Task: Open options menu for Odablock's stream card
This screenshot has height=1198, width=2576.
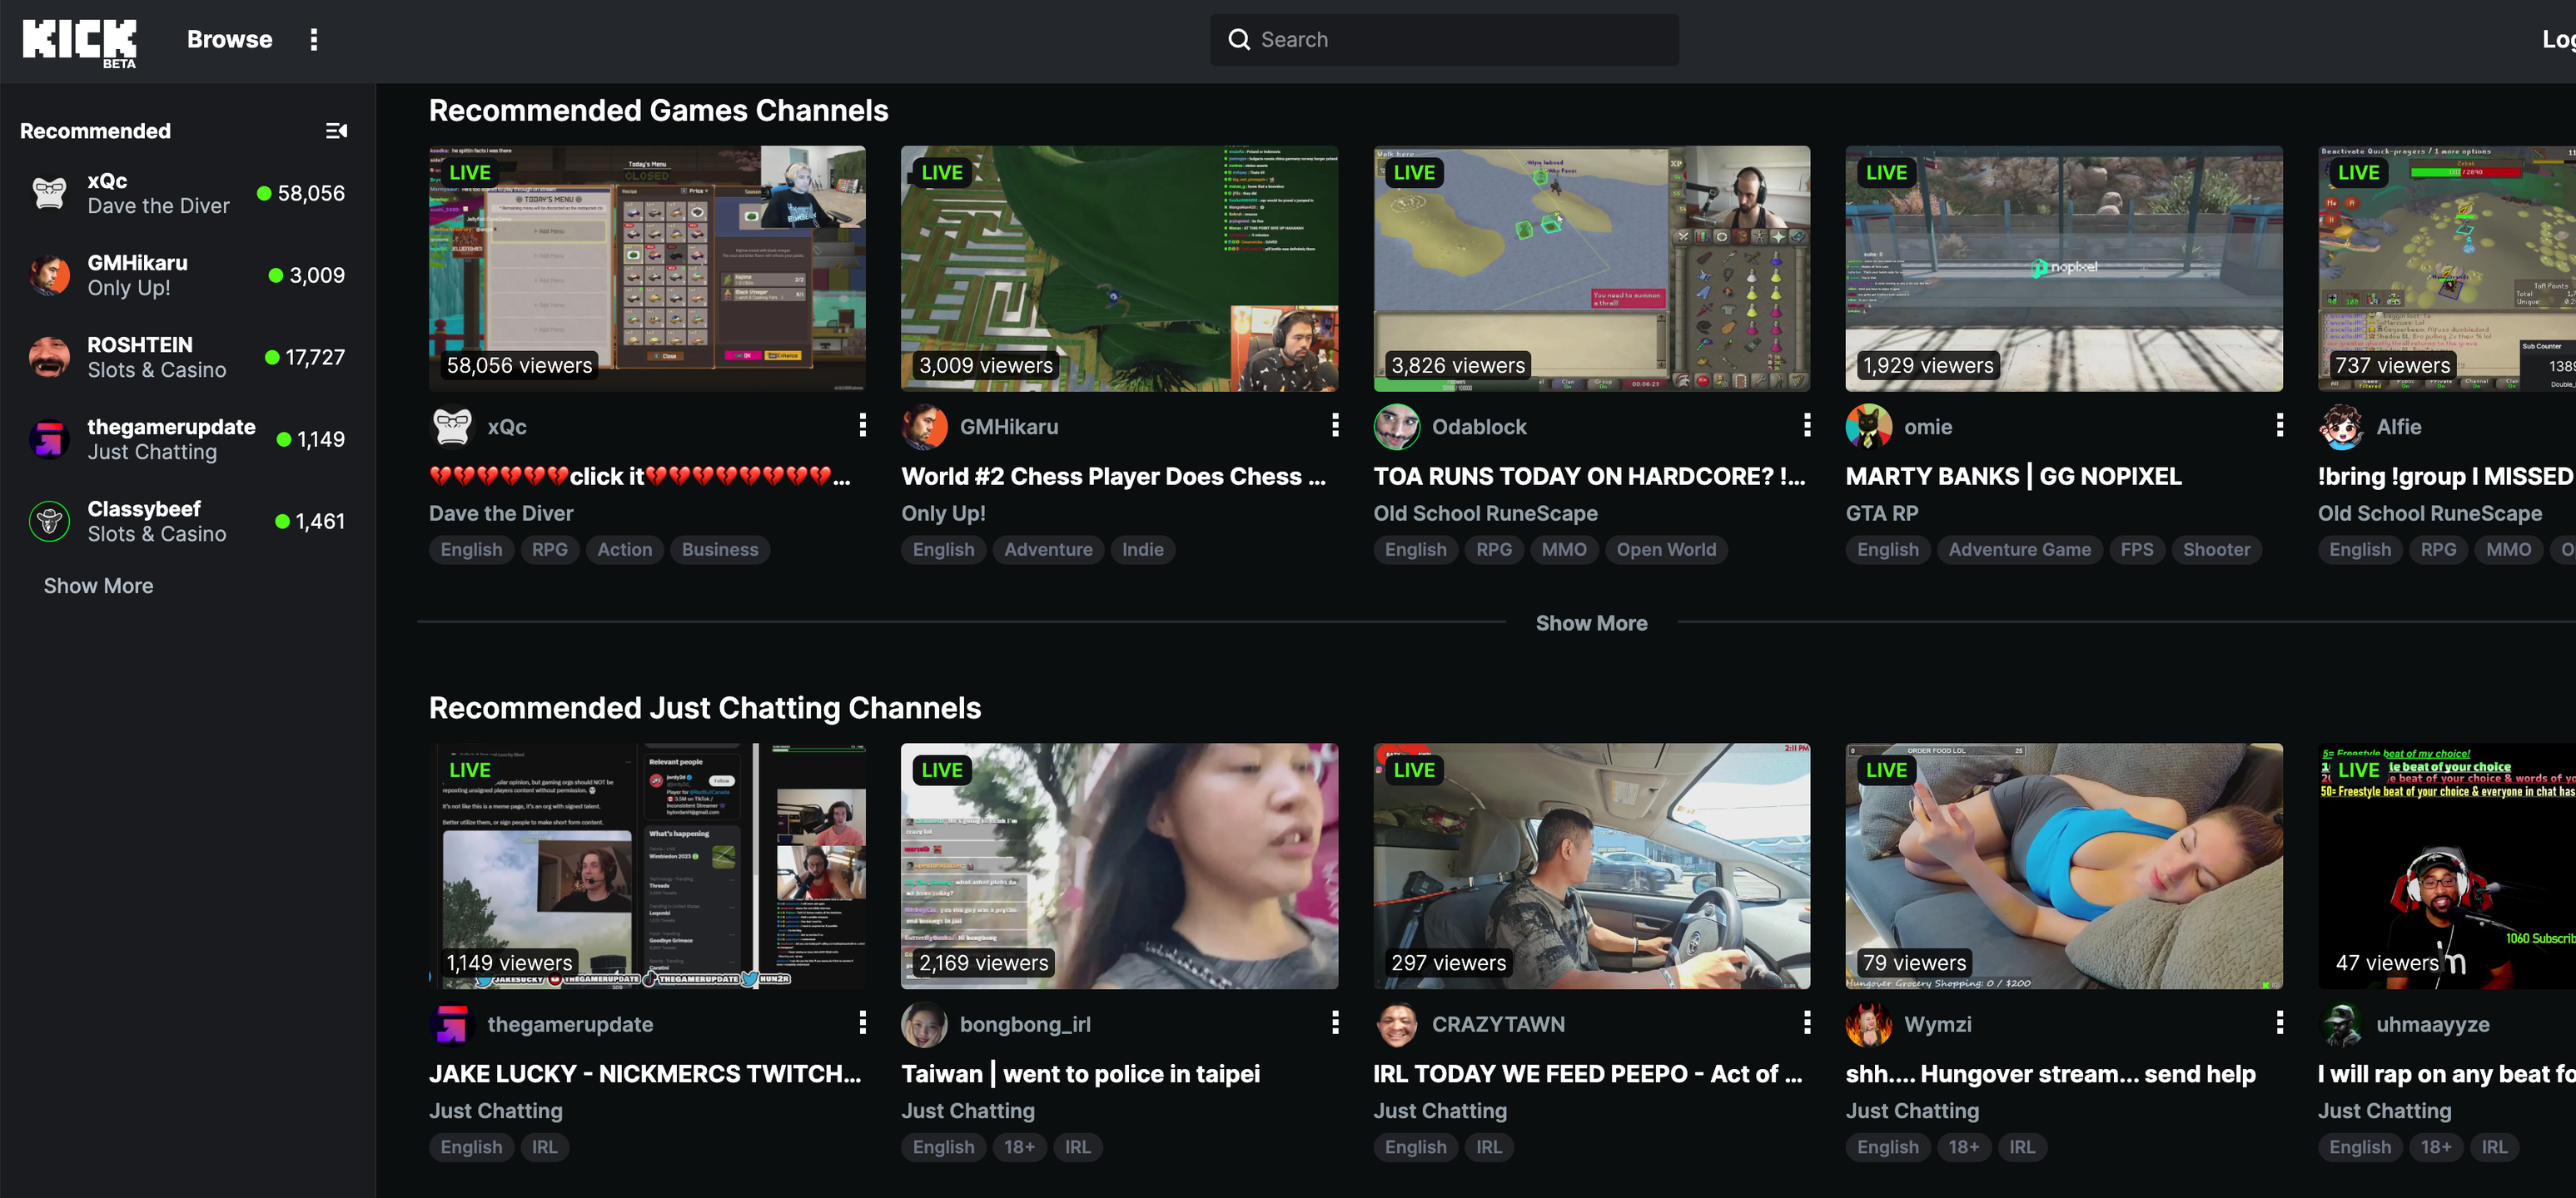Action: click(x=1806, y=426)
